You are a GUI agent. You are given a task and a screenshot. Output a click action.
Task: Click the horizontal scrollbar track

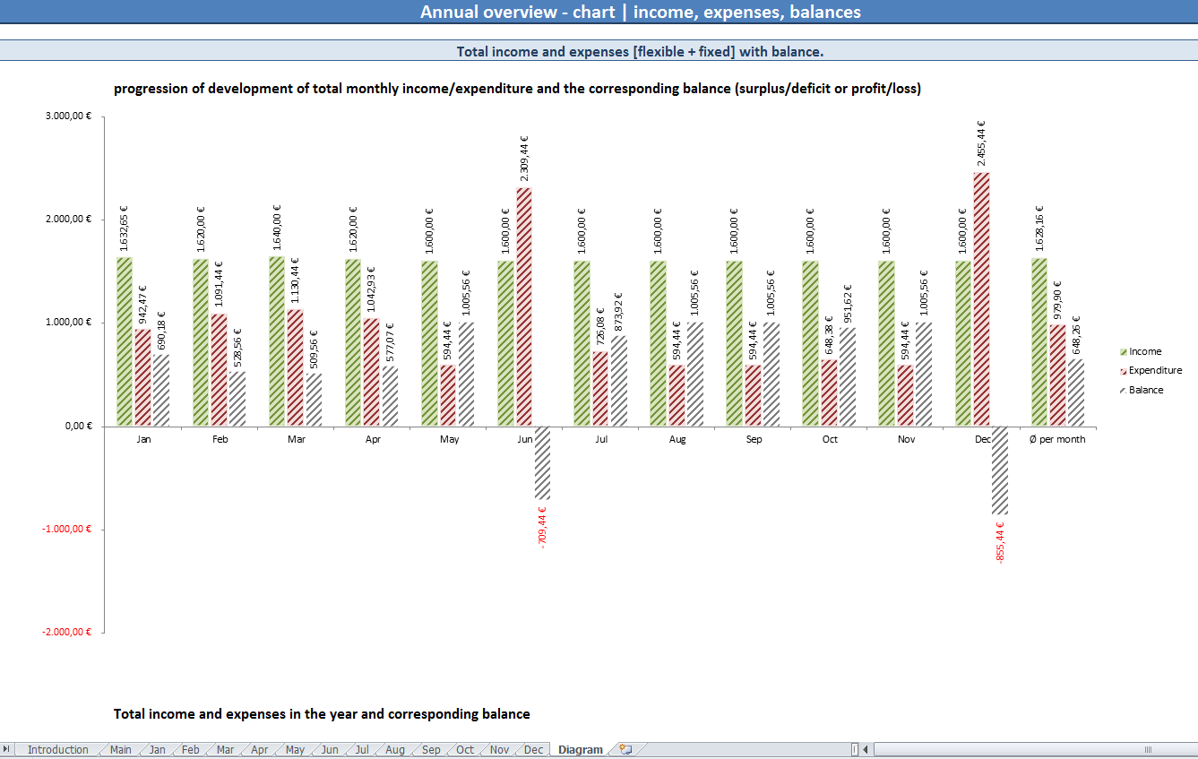click(1030, 750)
